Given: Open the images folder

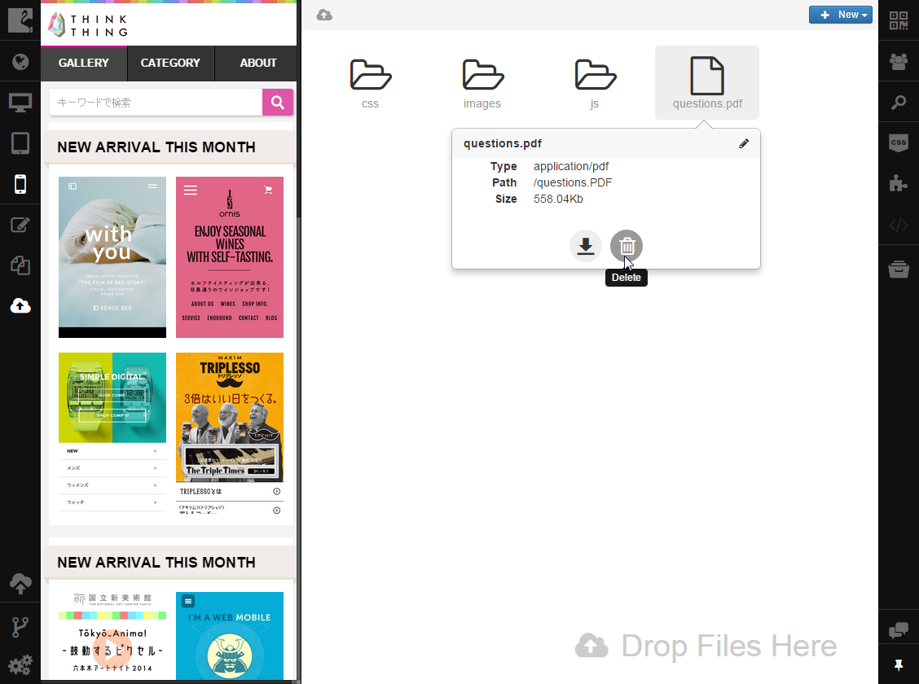Looking at the screenshot, I should (482, 83).
